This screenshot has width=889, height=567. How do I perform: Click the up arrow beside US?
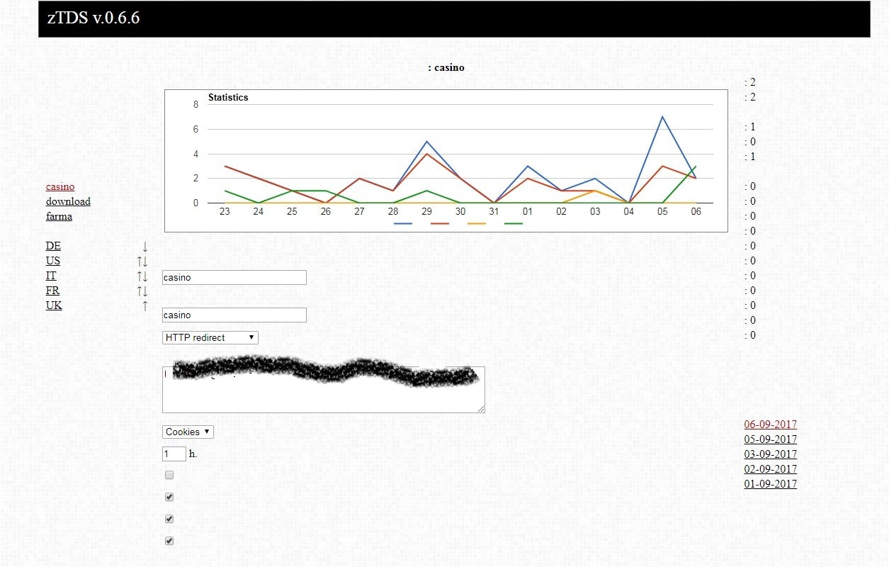[140, 262]
